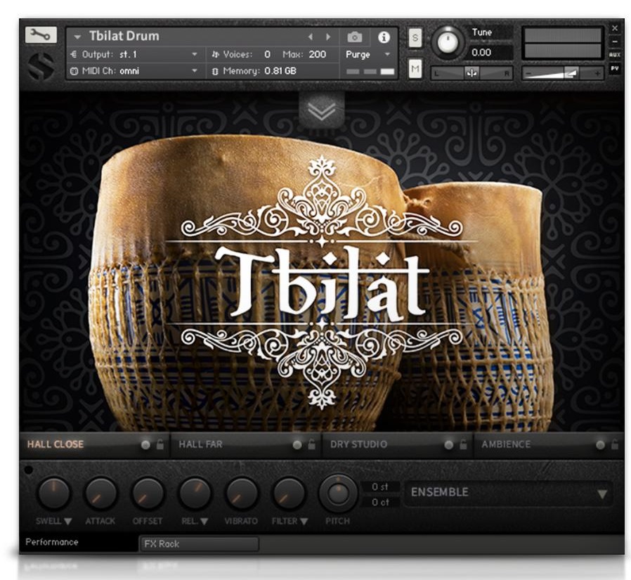Toggle the small LED above Swell knob

pos(29,470)
